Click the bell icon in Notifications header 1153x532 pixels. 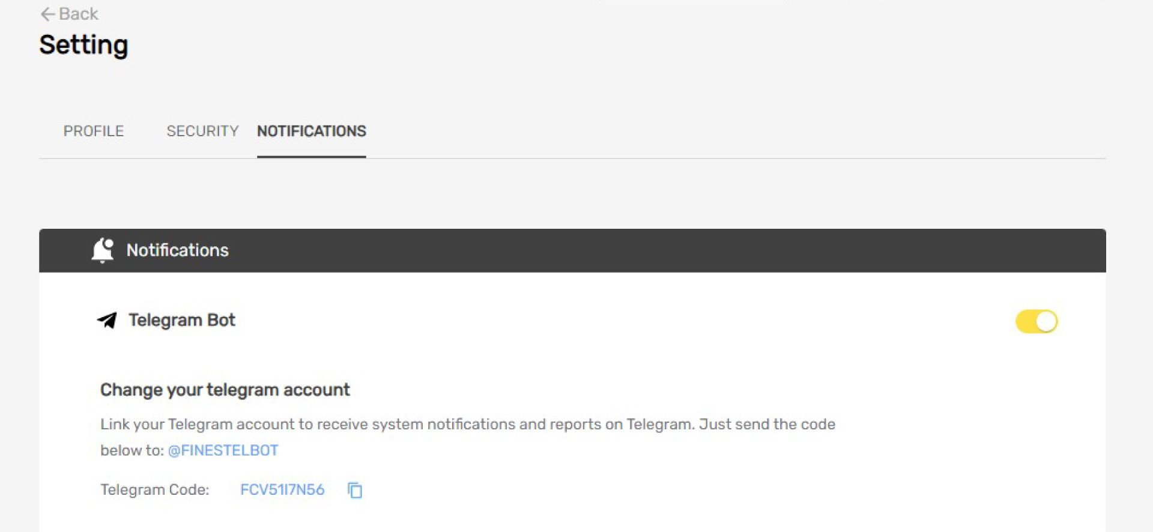pyautogui.click(x=103, y=250)
